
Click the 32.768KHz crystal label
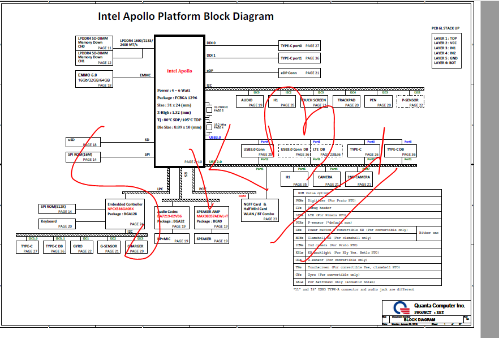pyautogui.click(x=221, y=109)
